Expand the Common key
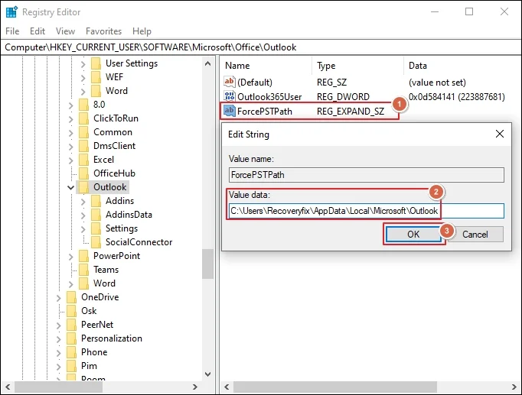The height and width of the screenshot is (395, 522). tap(71, 132)
